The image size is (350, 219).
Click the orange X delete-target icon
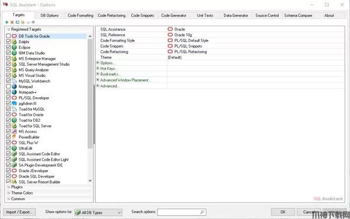click(12, 22)
